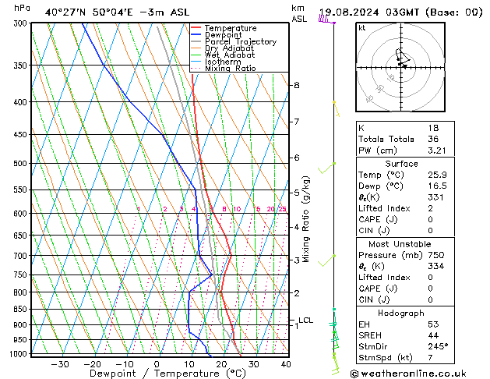Click the StmDir value 245°
490x379 pixels.
tap(438, 346)
